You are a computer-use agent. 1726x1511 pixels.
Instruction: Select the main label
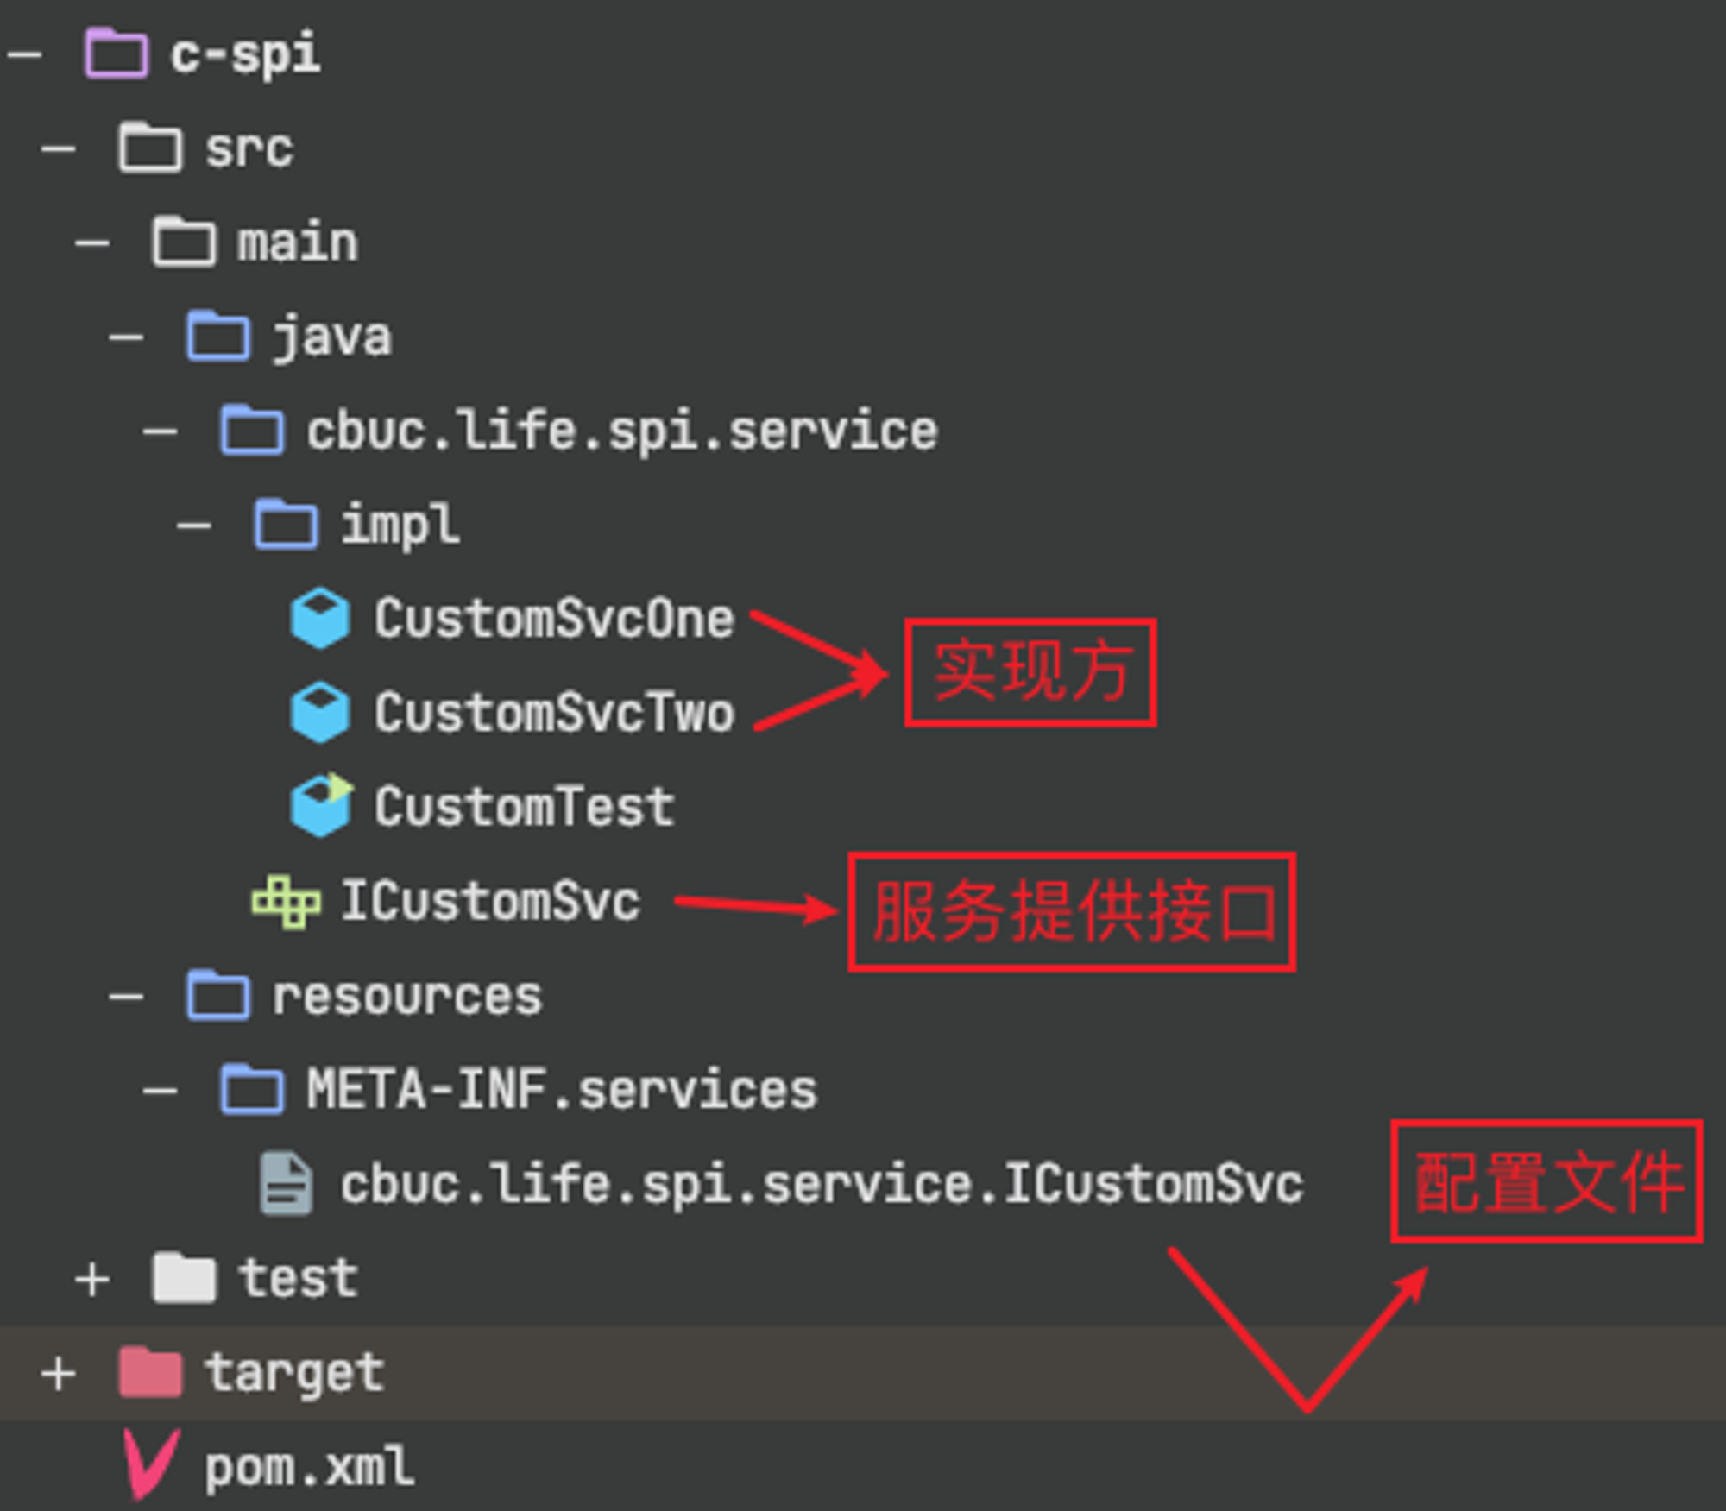point(298,242)
